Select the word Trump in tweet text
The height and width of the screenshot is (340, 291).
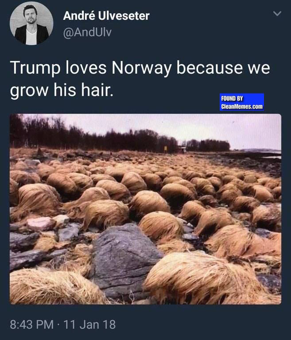35,68
